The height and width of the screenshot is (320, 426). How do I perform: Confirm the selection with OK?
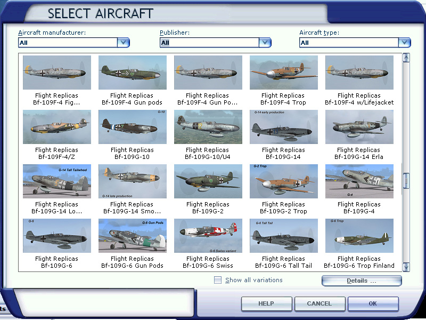[373, 303]
